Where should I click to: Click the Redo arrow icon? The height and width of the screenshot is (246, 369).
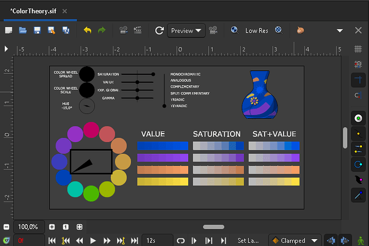coord(102,30)
